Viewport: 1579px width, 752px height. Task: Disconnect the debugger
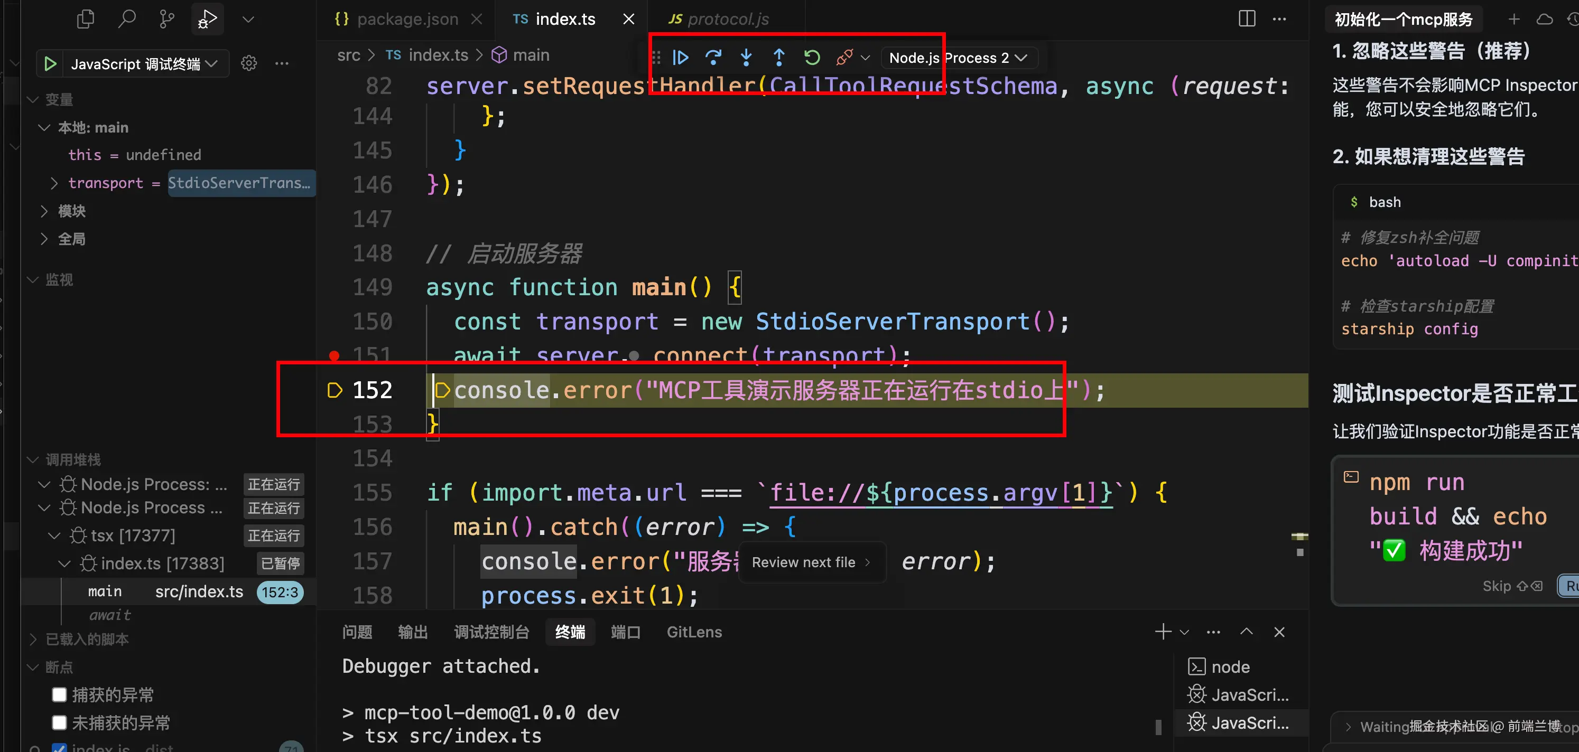(x=844, y=58)
